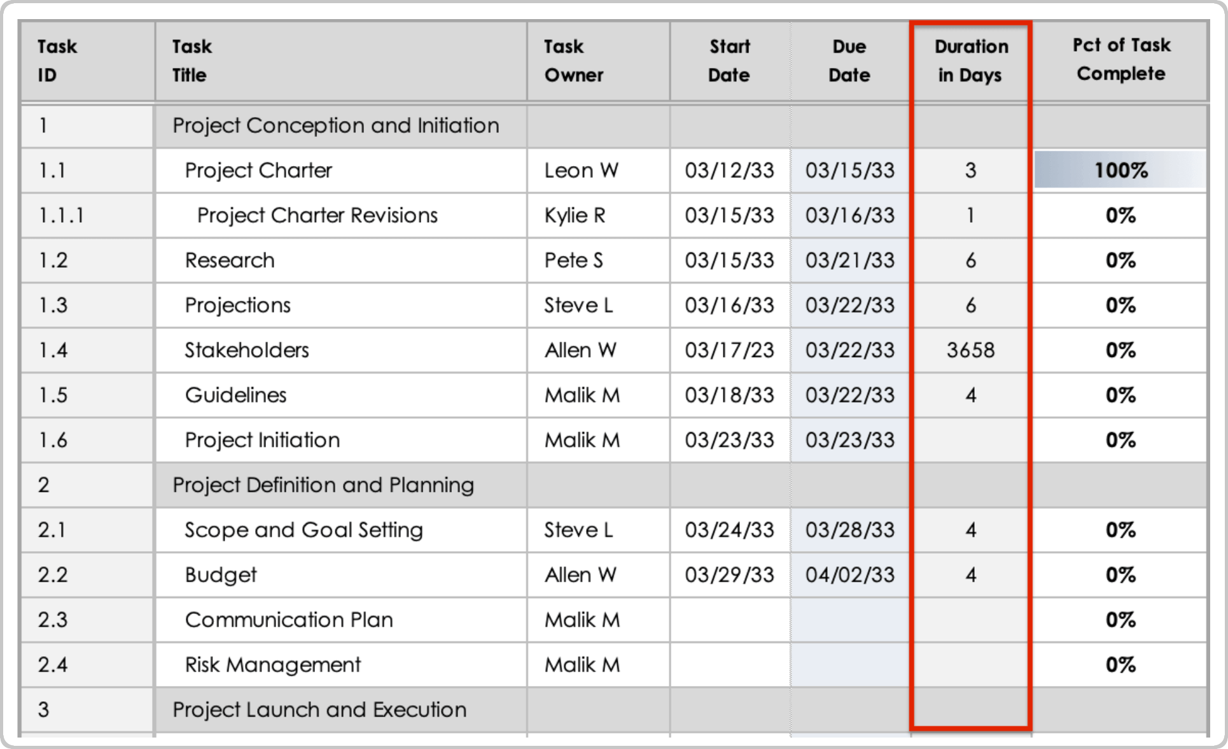Click the highlighted Duration in Days column header
This screenshot has height=749, width=1228.
tap(970, 60)
